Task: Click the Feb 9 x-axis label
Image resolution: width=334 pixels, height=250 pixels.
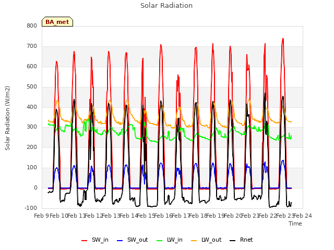Action: 41,216
